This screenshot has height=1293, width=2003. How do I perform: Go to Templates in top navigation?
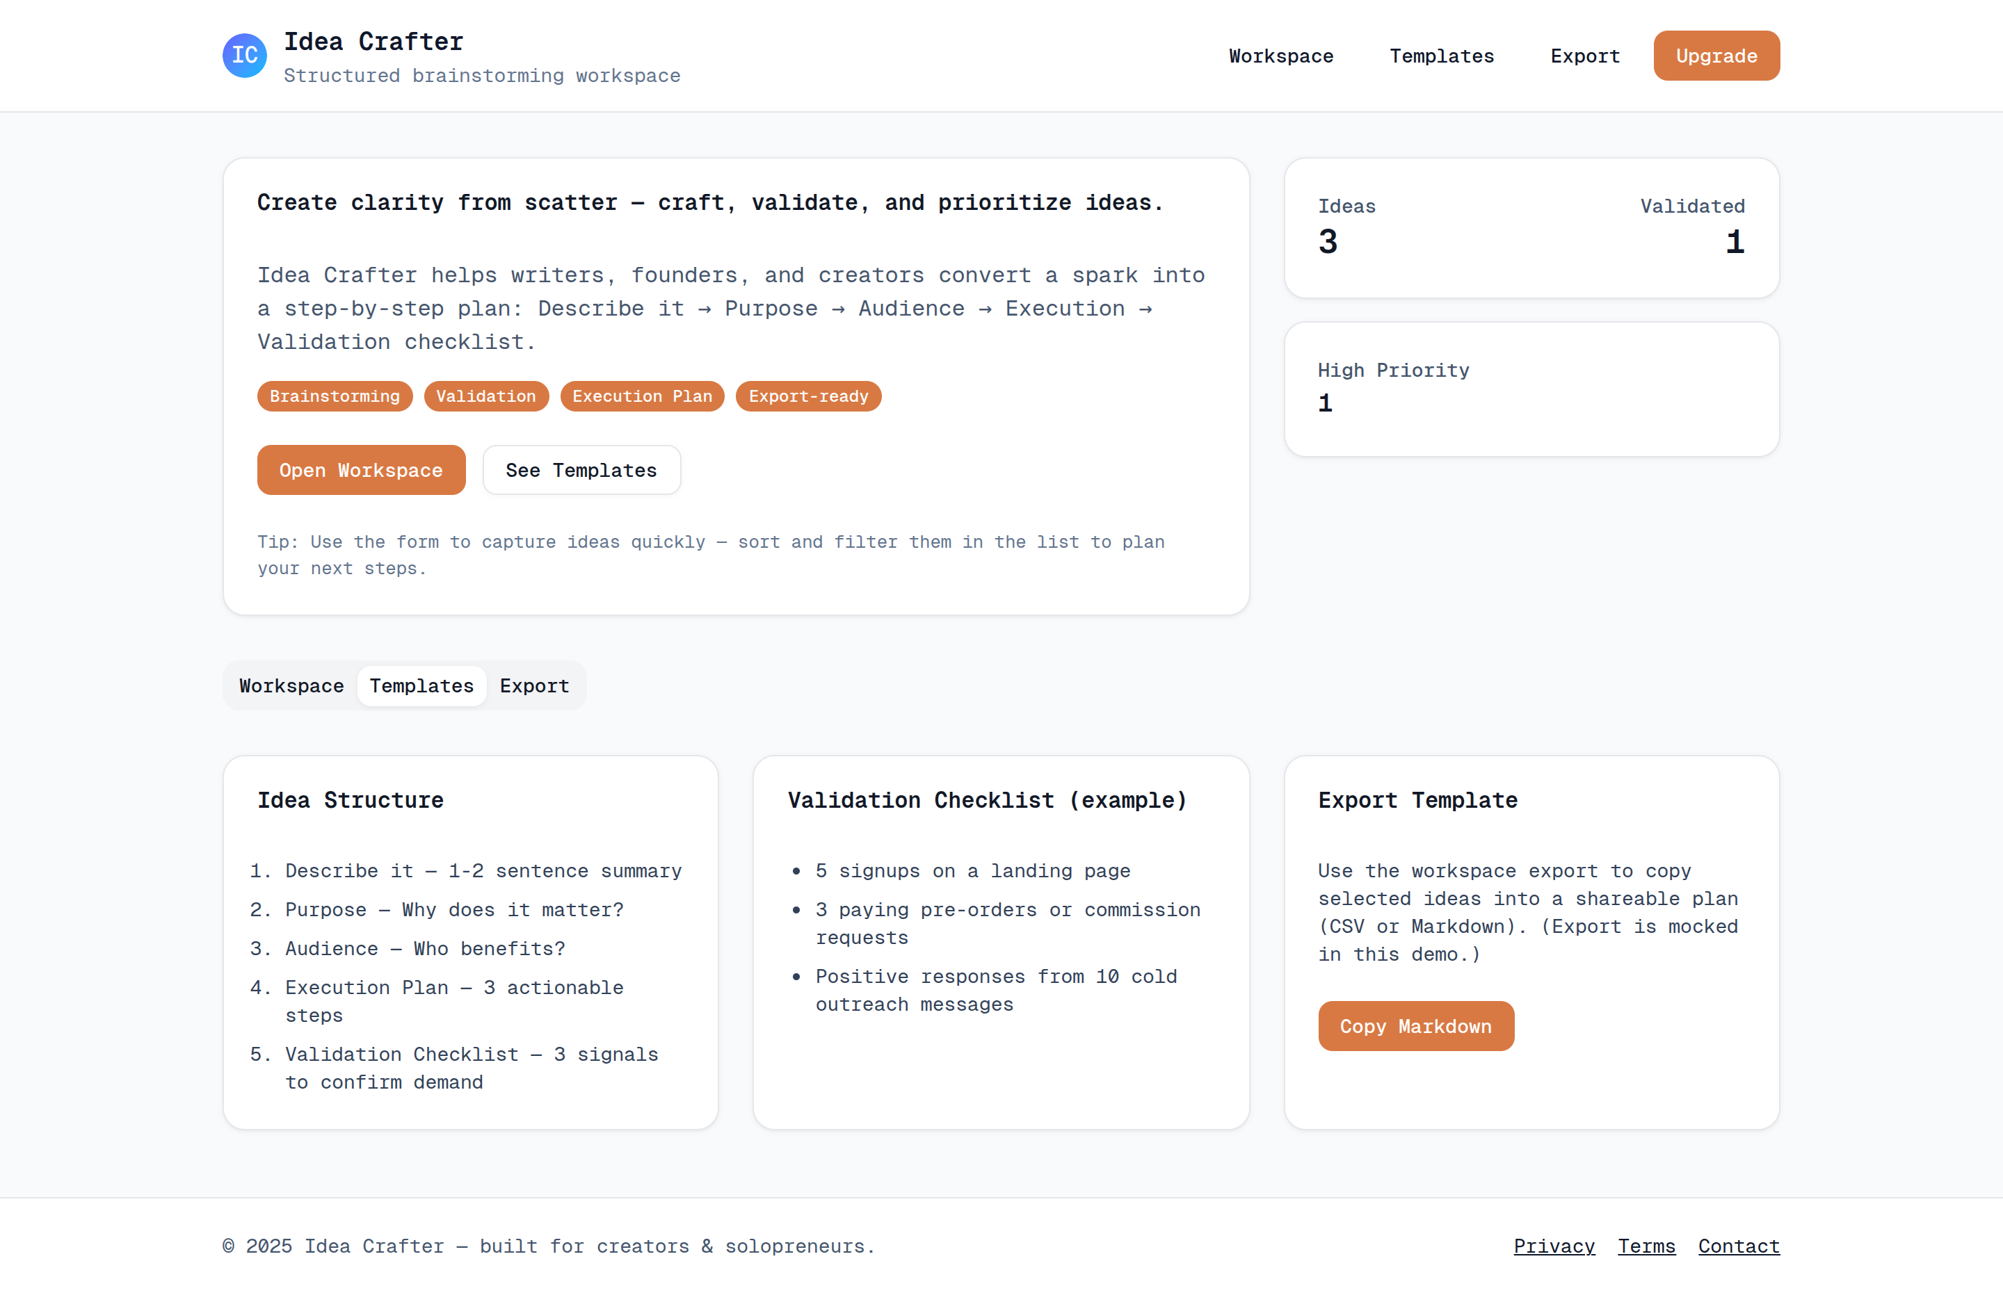(1441, 56)
